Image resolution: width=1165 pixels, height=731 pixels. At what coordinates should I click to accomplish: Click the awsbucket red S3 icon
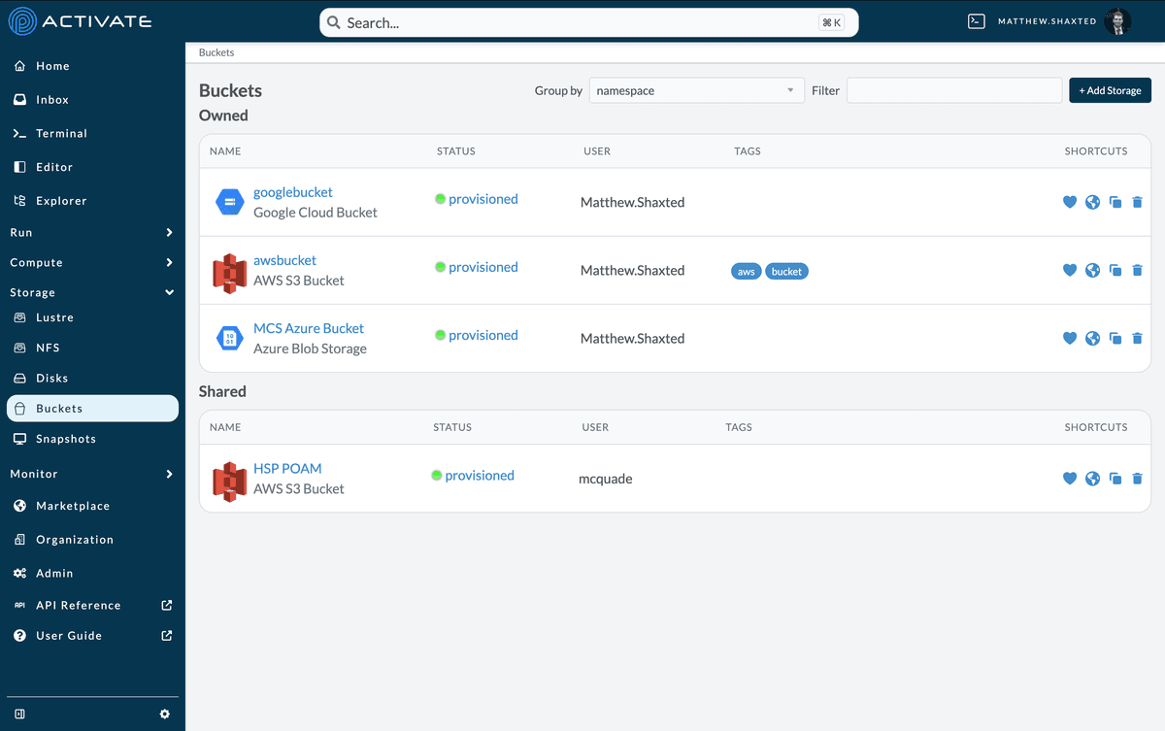point(230,273)
